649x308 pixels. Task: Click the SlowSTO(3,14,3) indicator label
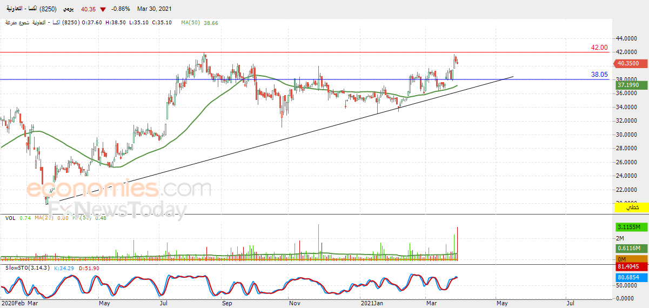coord(28,268)
